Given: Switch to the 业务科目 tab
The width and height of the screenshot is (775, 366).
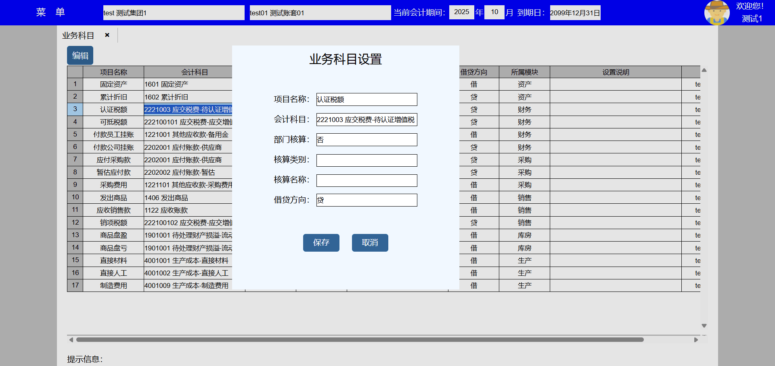Looking at the screenshot, I should 78,35.
